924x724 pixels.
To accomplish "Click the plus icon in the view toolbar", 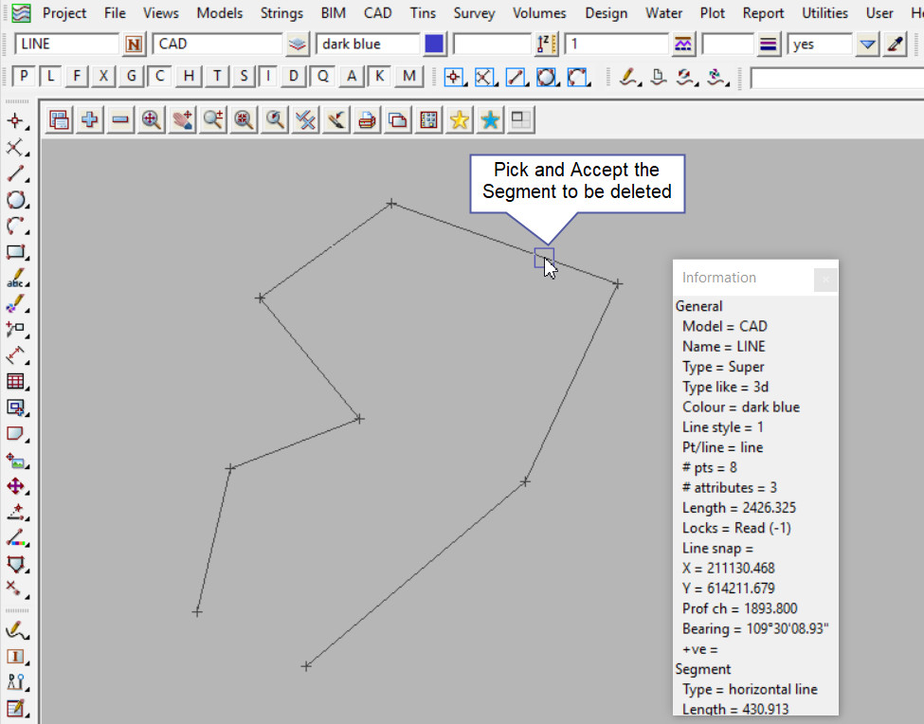I will (x=90, y=119).
